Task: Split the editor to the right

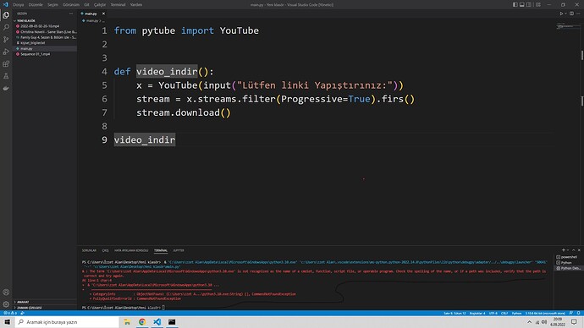Action: coord(571,14)
